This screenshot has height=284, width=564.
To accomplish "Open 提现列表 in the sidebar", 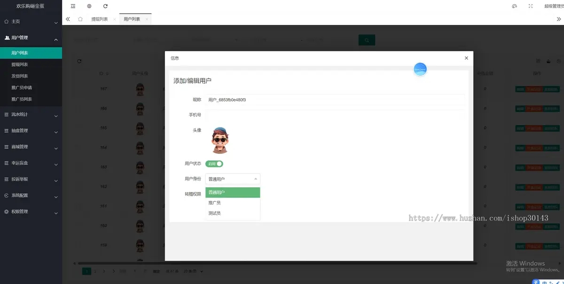I will tap(31, 64).
